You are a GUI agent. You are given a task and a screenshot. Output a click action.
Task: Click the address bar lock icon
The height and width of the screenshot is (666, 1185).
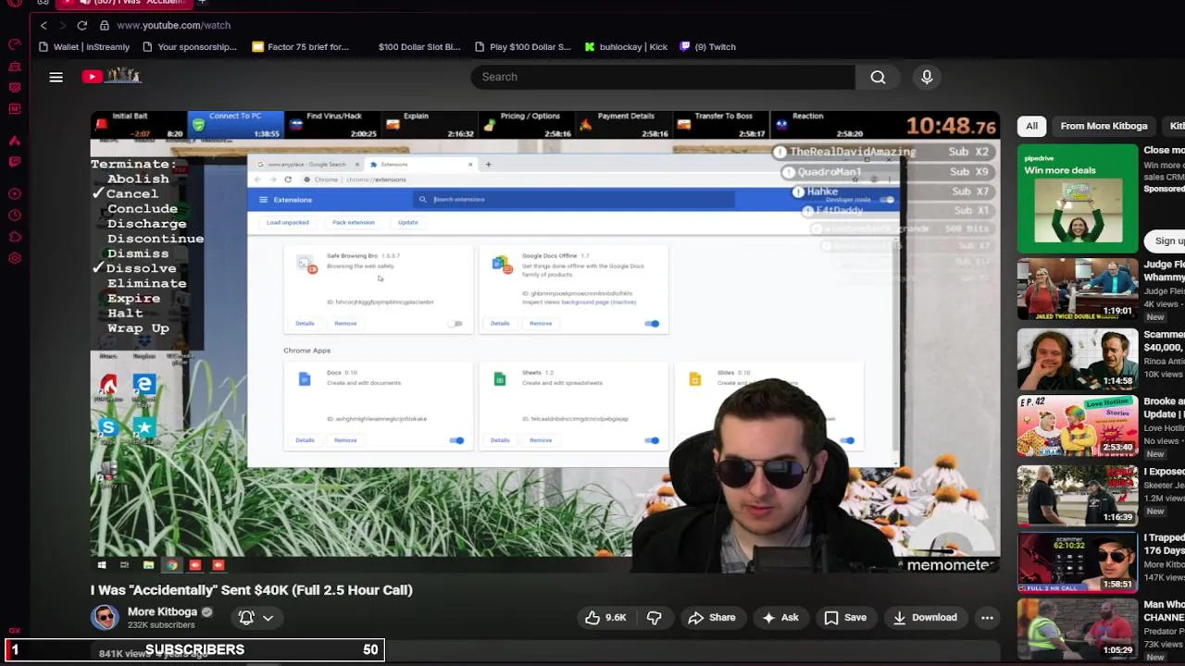105,25
